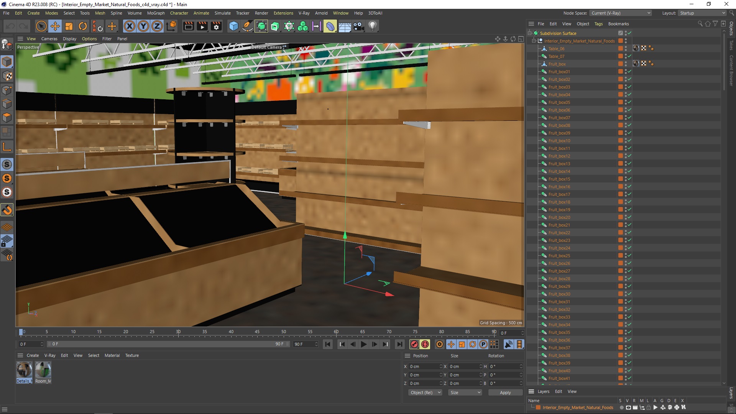Toggle Fruit_box05 enable checkmark
736x414 pixels.
(629, 102)
